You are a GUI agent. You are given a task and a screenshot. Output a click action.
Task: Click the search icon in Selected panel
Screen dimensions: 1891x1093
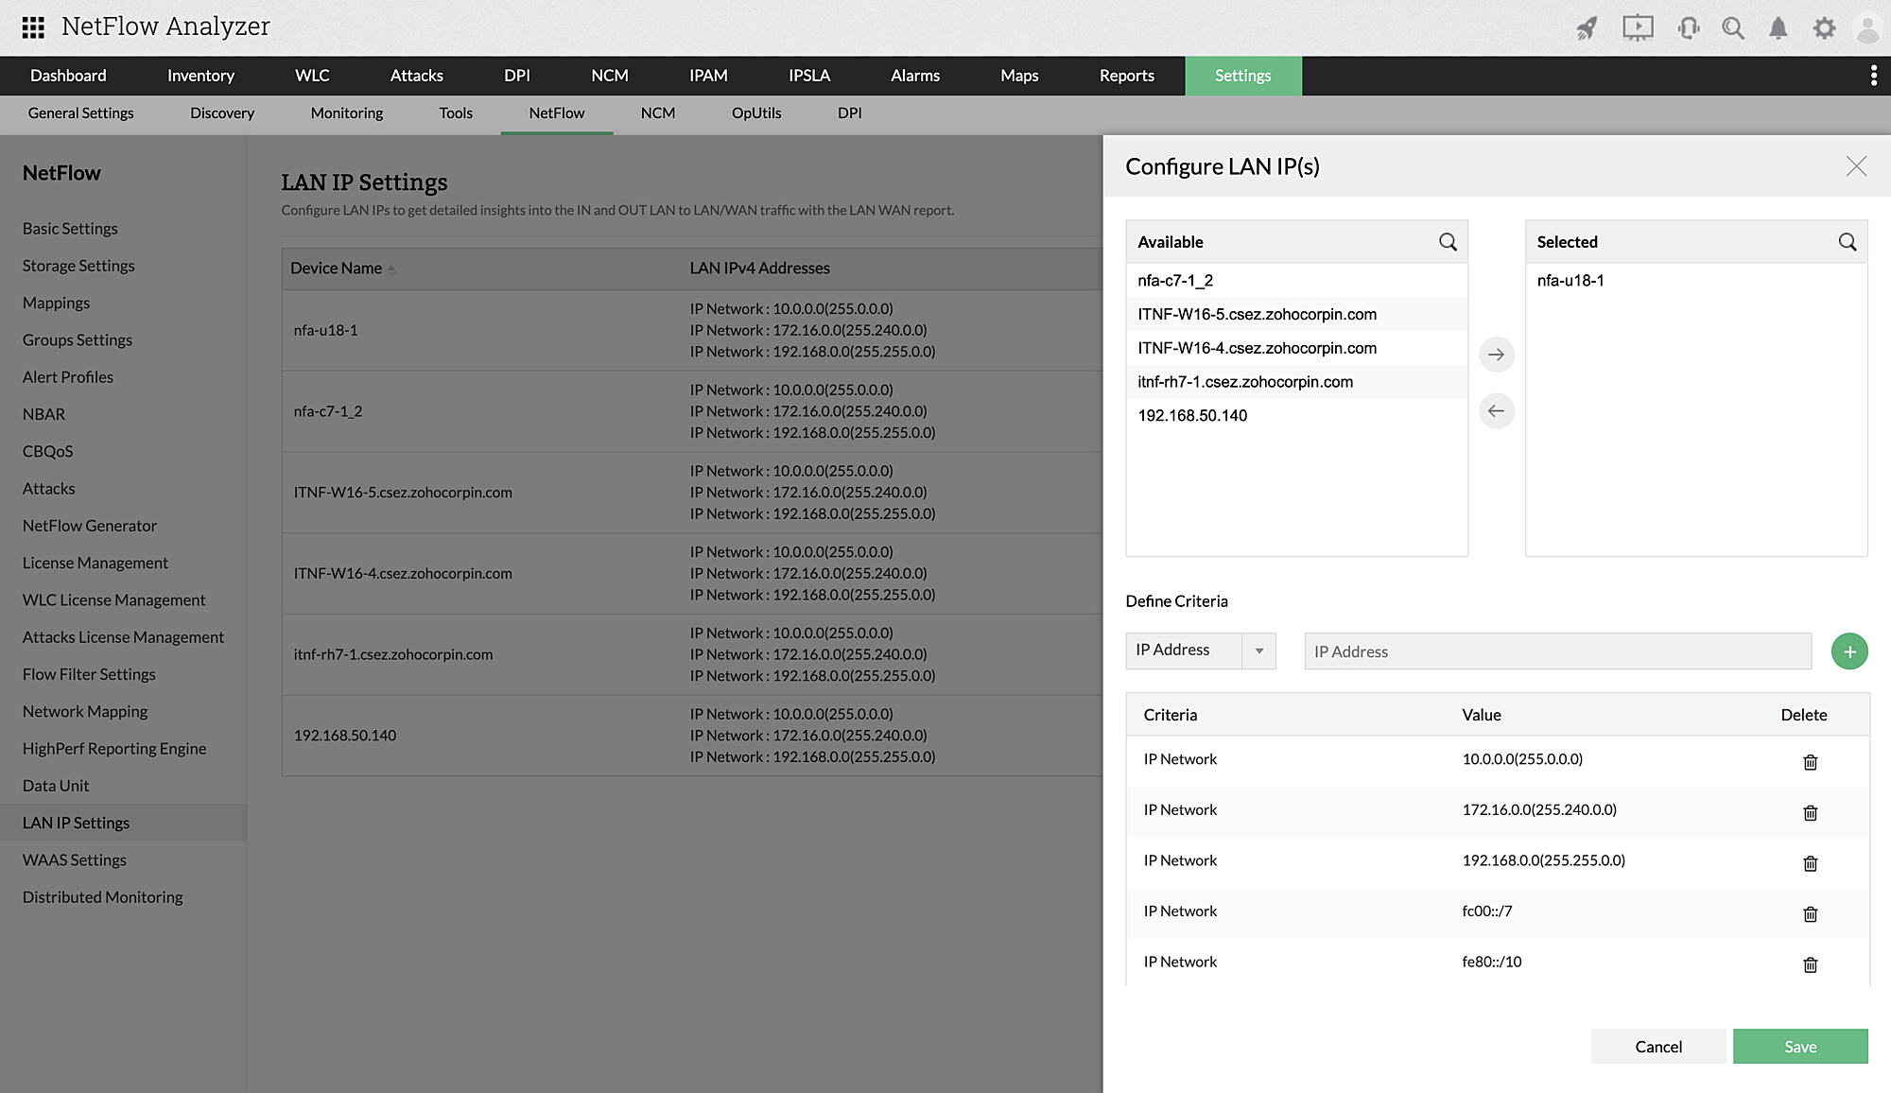click(1847, 242)
